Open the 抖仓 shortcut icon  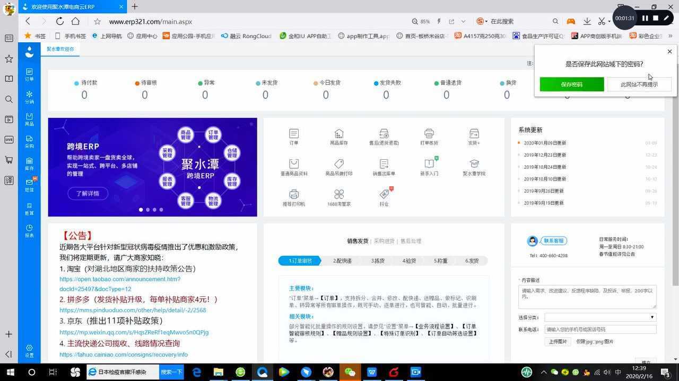pos(385,197)
